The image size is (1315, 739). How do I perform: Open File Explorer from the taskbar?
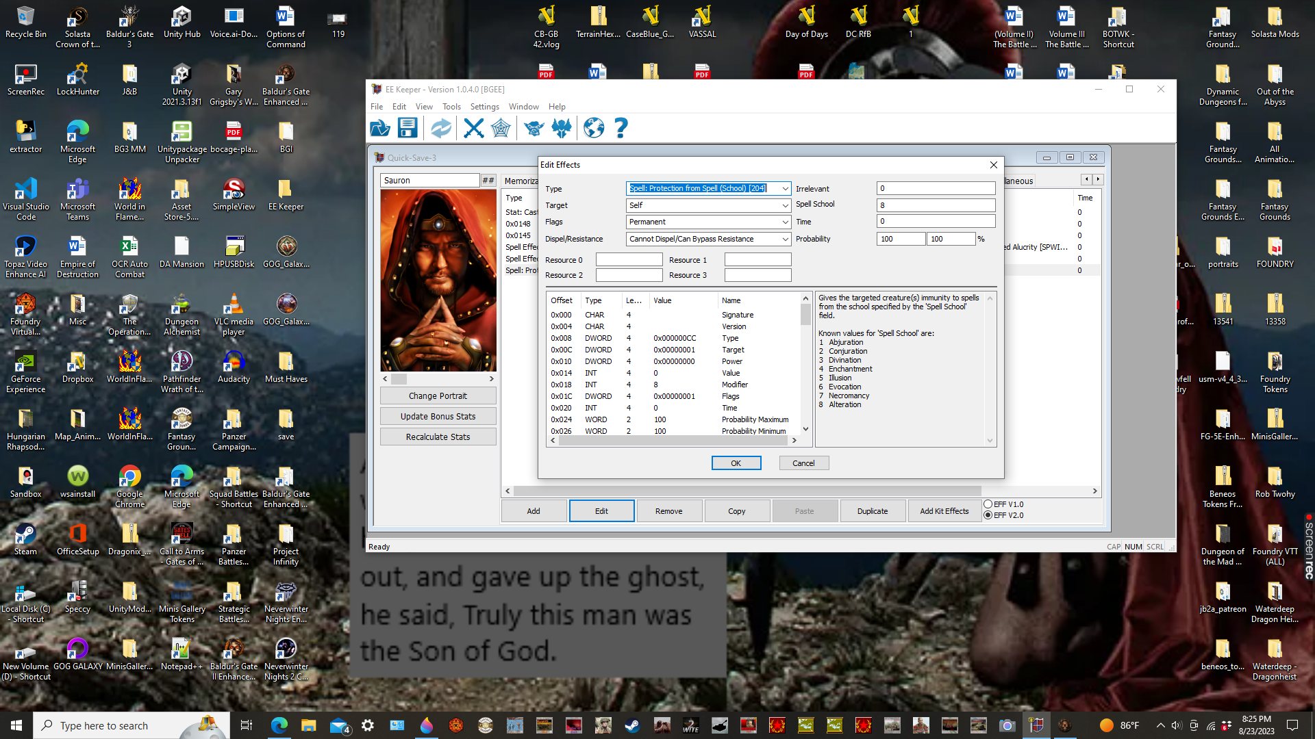pyautogui.click(x=308, y=725)
